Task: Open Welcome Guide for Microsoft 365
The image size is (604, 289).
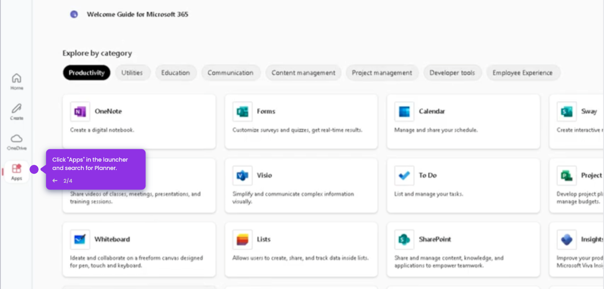Action: [137, 14]
